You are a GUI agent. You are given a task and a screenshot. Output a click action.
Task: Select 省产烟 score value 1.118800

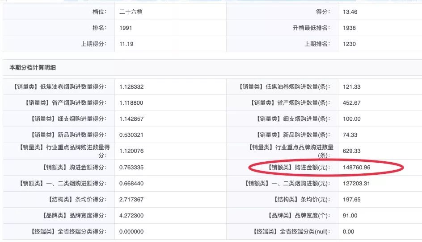point(131,103)
